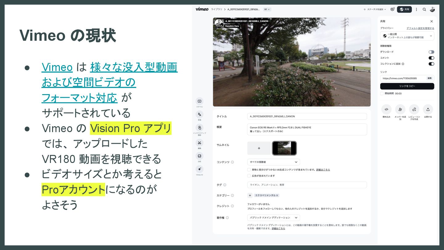
Task: Click the Vimeo logo
Action: (x=202, y=9)
